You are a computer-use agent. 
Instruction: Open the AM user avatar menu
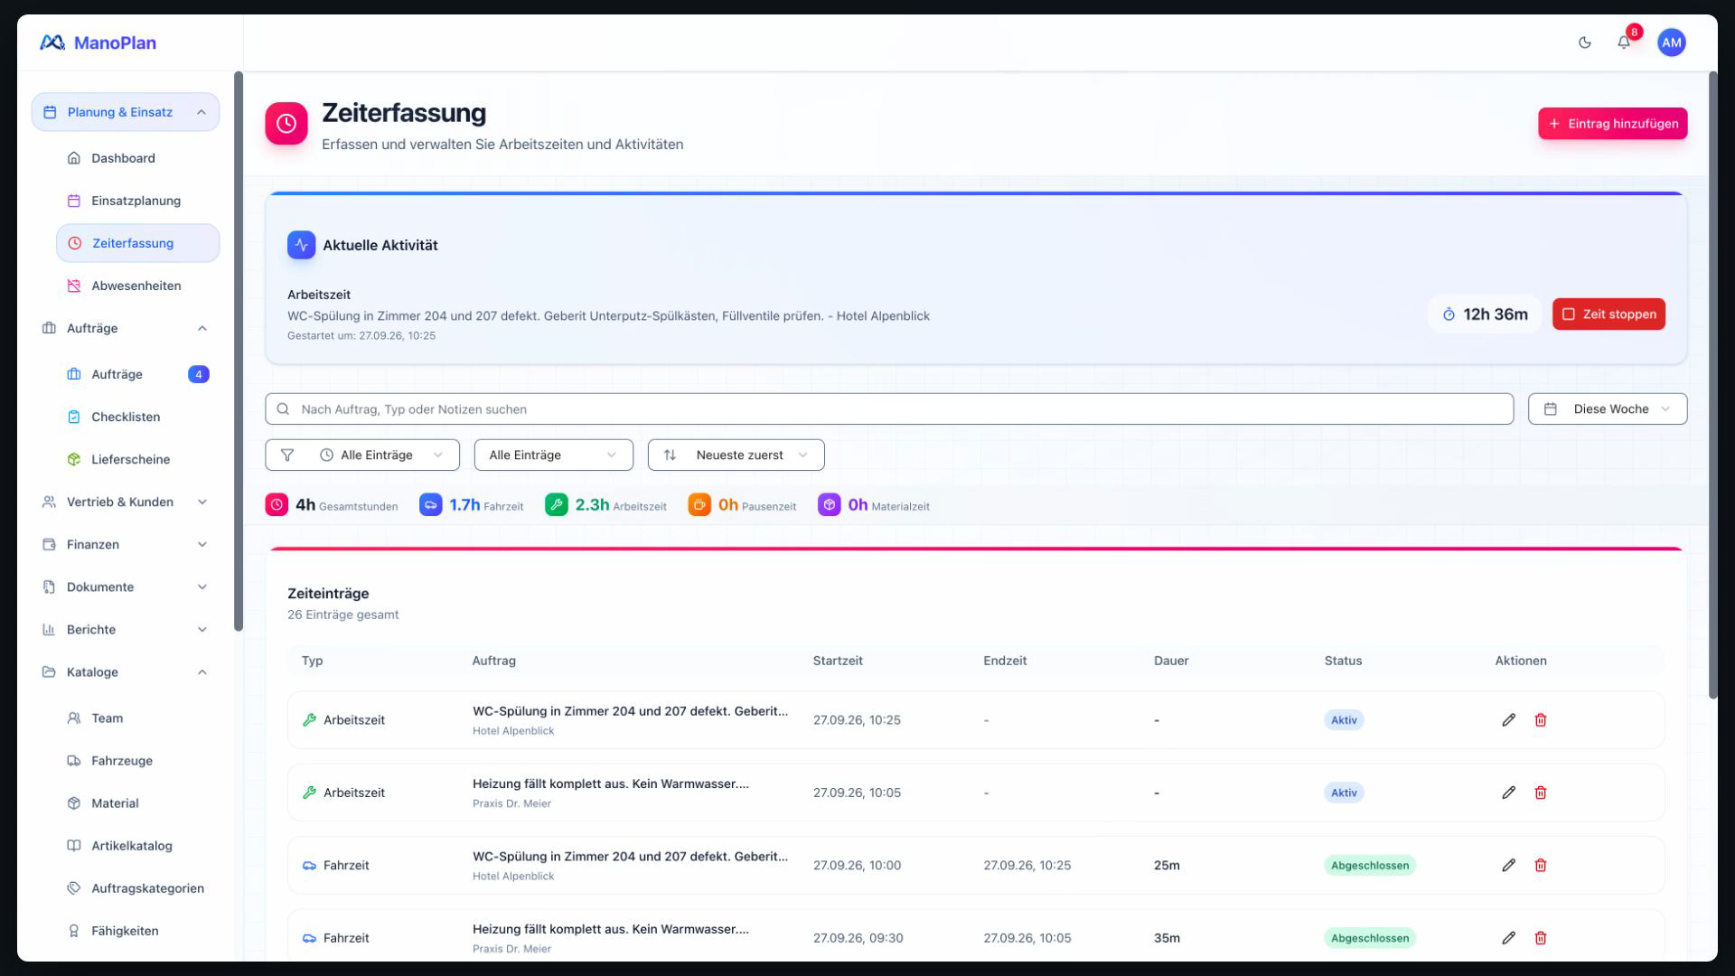click(1671, 42)
